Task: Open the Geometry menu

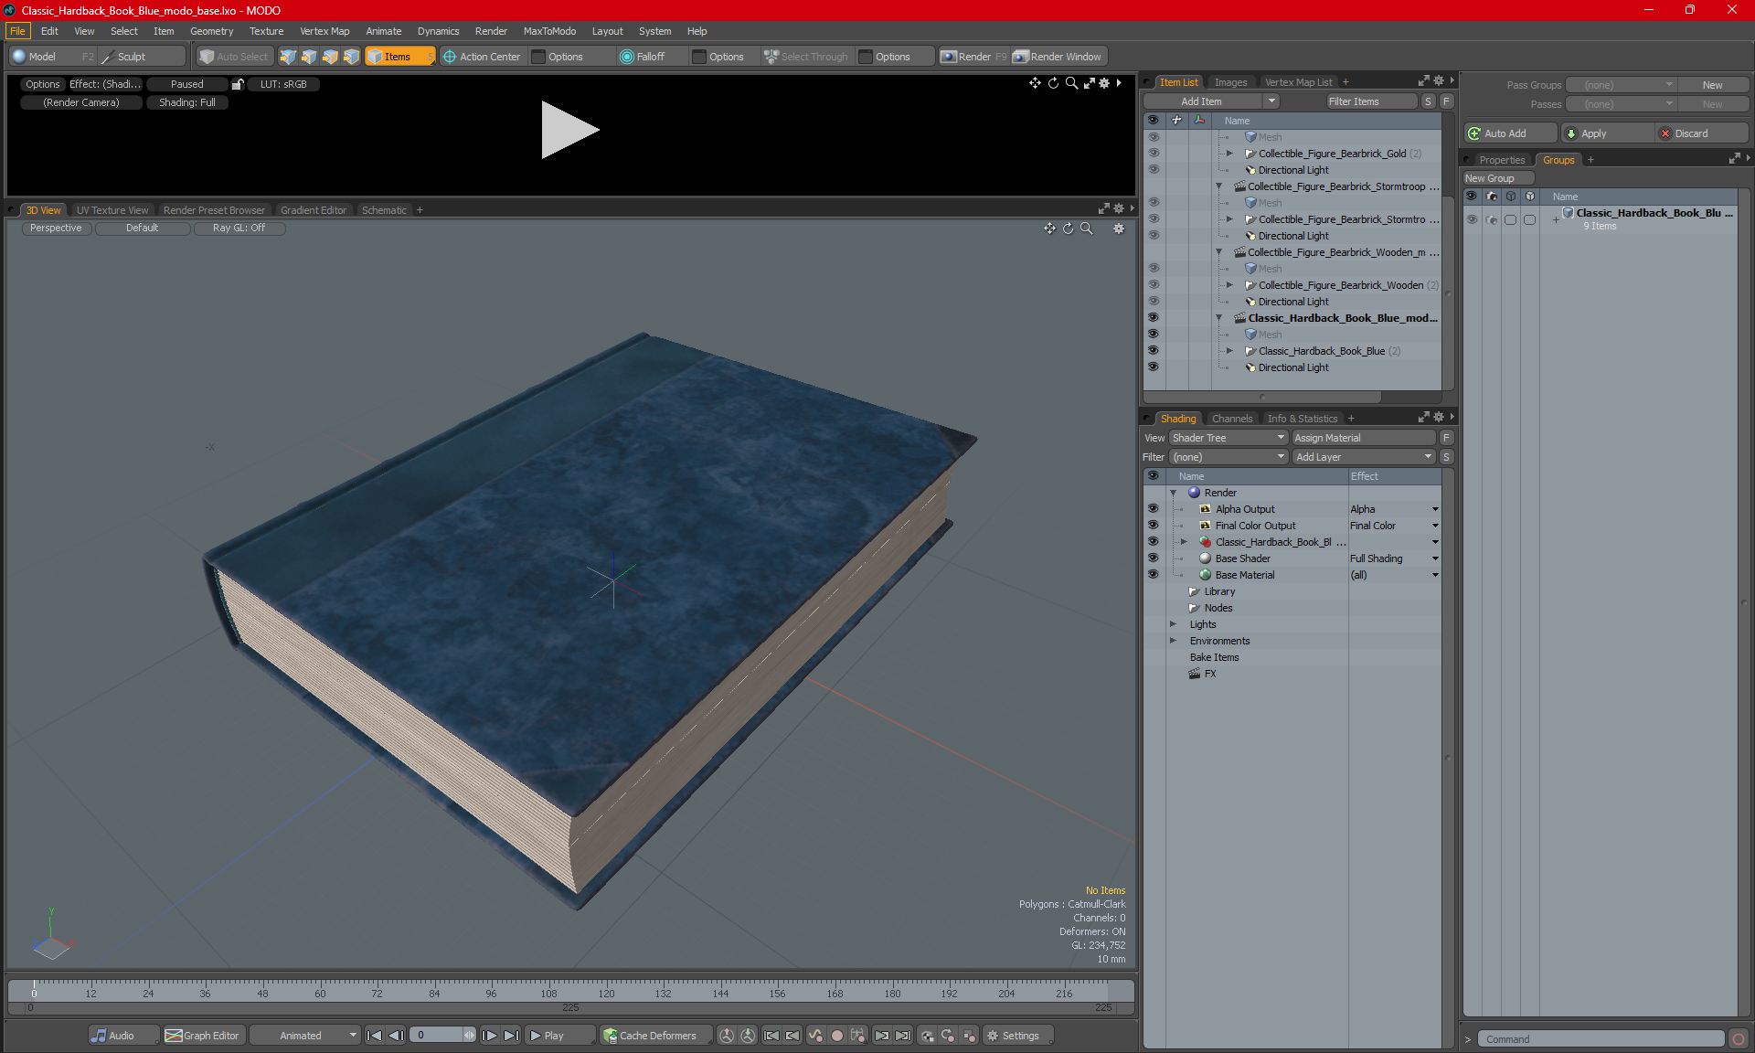Action: tap(211, 31)
